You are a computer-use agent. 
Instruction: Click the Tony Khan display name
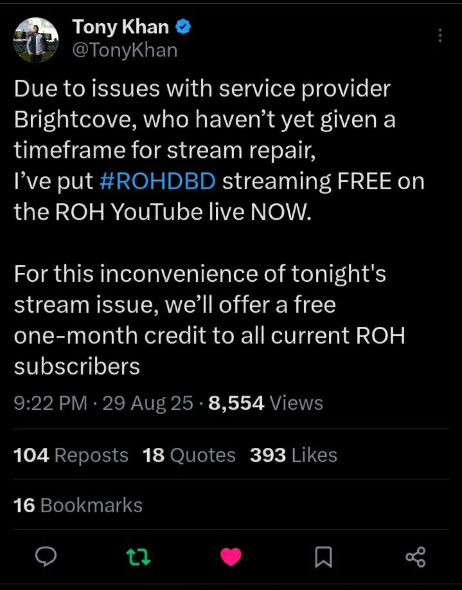[x=121, y=27]
